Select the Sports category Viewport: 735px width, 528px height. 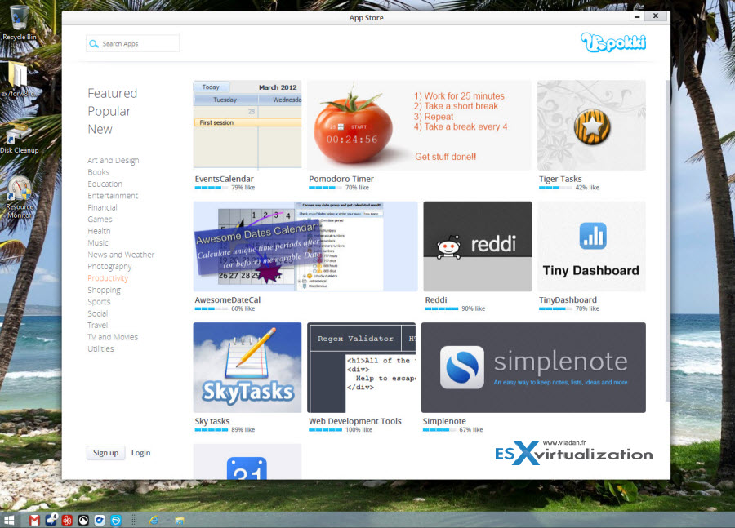99,302
